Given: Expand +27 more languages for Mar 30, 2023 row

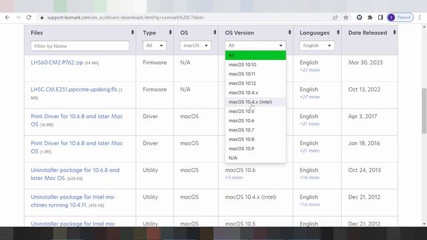Looking at the screenshot, I should (310, 70).
